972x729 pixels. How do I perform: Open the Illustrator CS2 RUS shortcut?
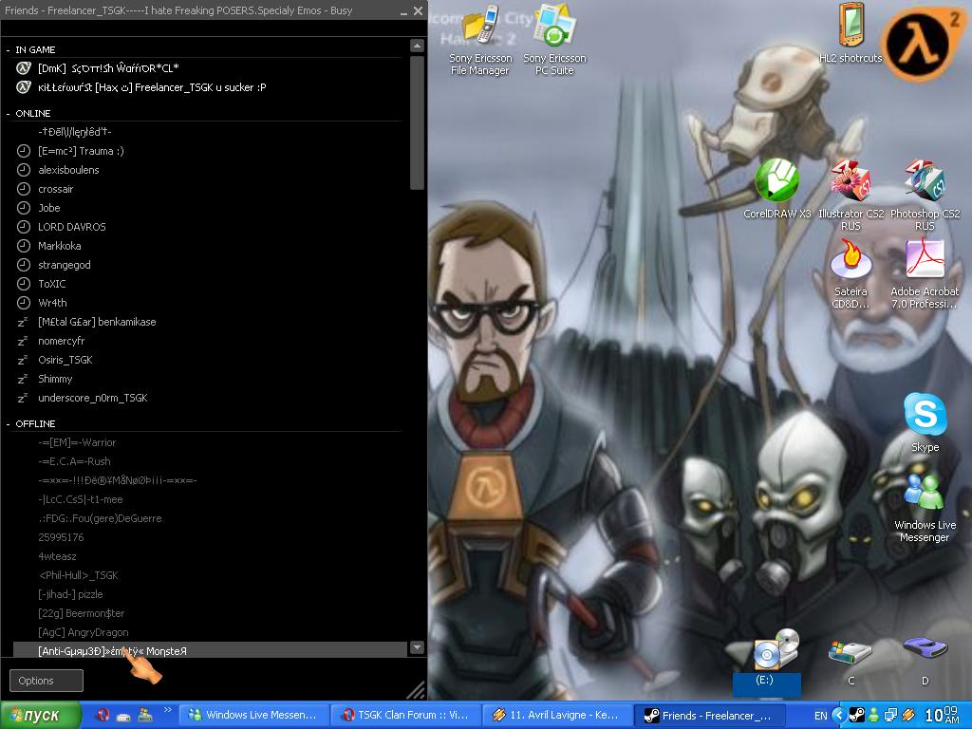pyautogui.click(x=850, y=183)
